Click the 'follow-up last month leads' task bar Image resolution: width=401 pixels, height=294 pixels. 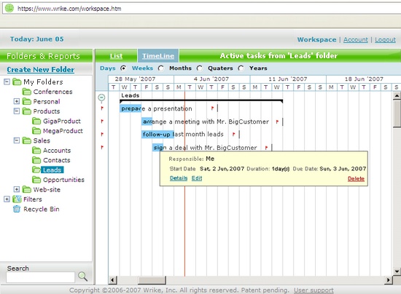click(157, 134)
